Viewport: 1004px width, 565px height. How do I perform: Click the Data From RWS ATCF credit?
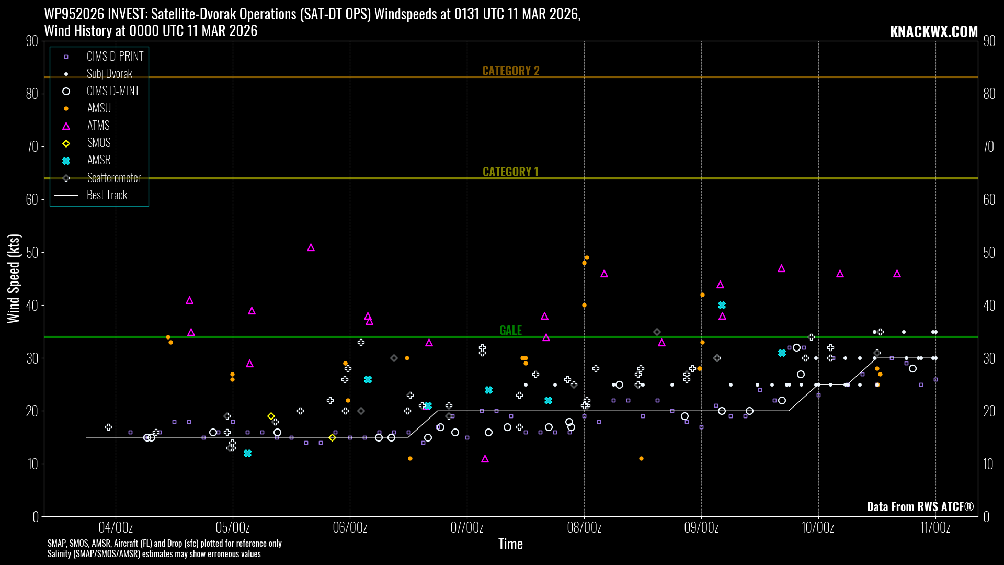tap(920, 506)
